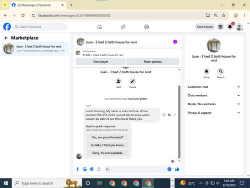The image size is (250, 188).
Task: Attach a photo with the image icon
Action: pyautogui.click(x=85, y=169)
